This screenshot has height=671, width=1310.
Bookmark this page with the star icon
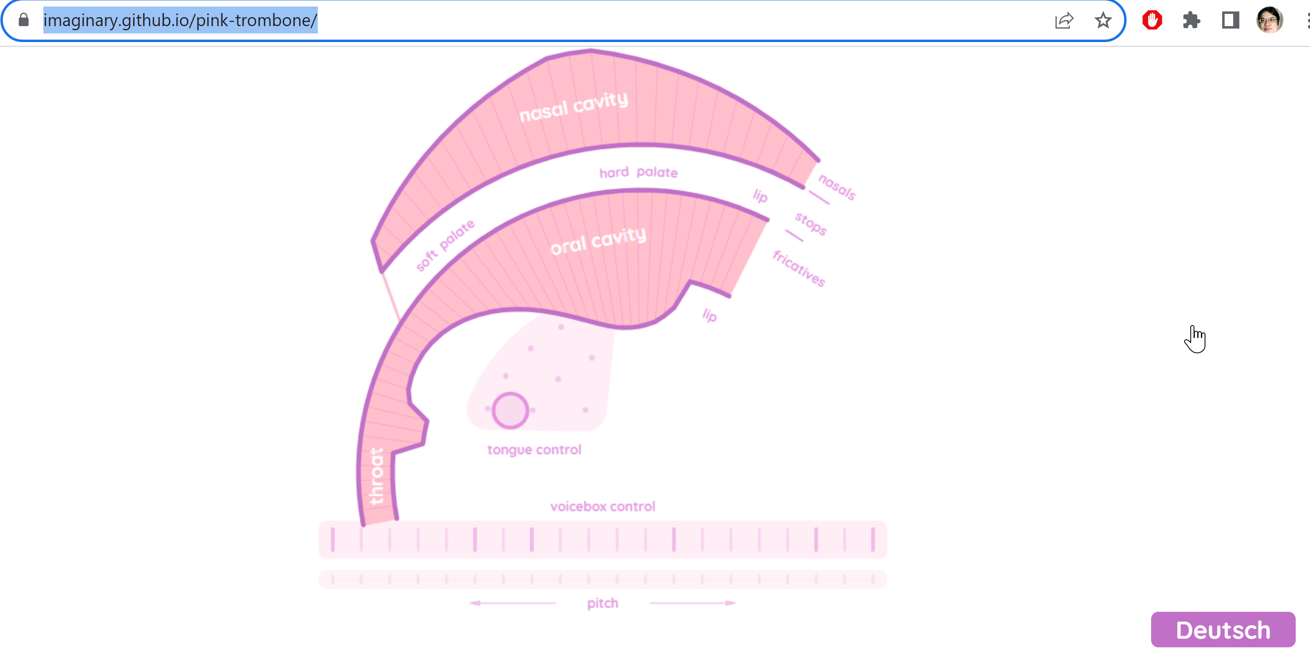click(x=1102, y=20)
